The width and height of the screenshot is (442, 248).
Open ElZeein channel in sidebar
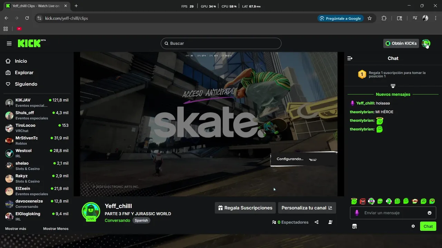coord(37,191)
